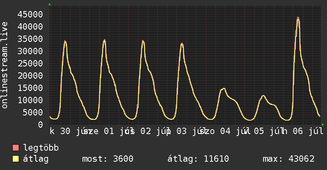The image size is (327, 170).
Task: Click the highest peak on 06 júl
Action: [298, 18]
